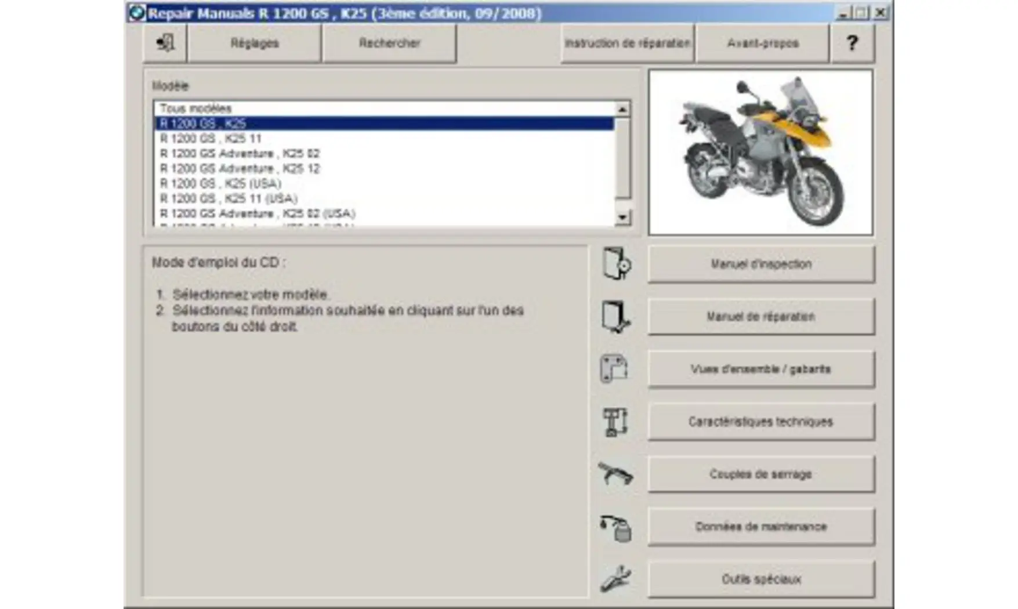Open Manuel de réparation
Image resolution: width=1018 pixels, height=609 pixels.
point(761,317)
